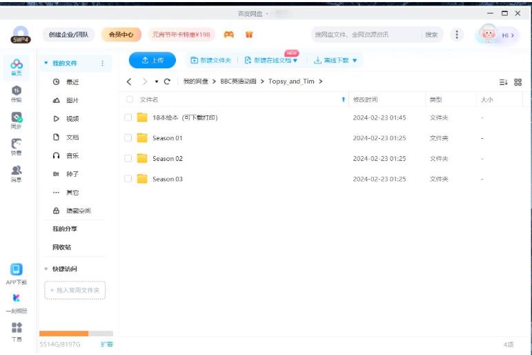Viewport: 532px width, 355px height.
Task: Open the 消息 messages icon
Action: click(x=17, y=173)
